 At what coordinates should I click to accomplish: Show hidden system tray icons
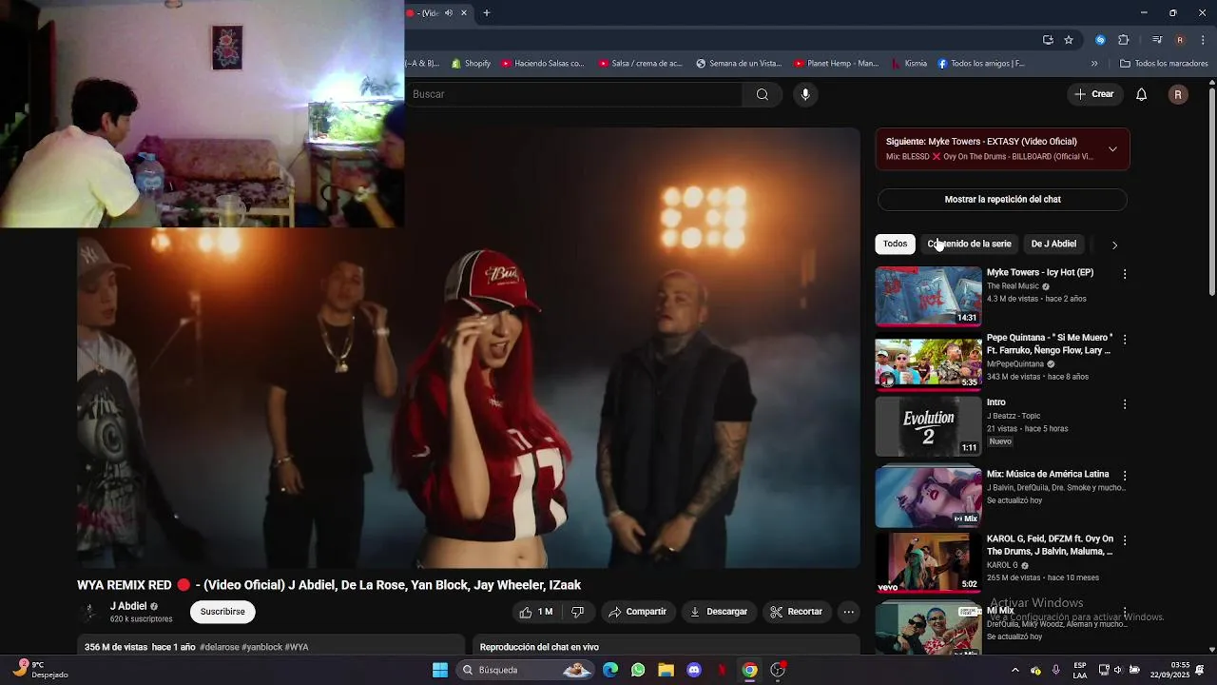(1014, 670)
